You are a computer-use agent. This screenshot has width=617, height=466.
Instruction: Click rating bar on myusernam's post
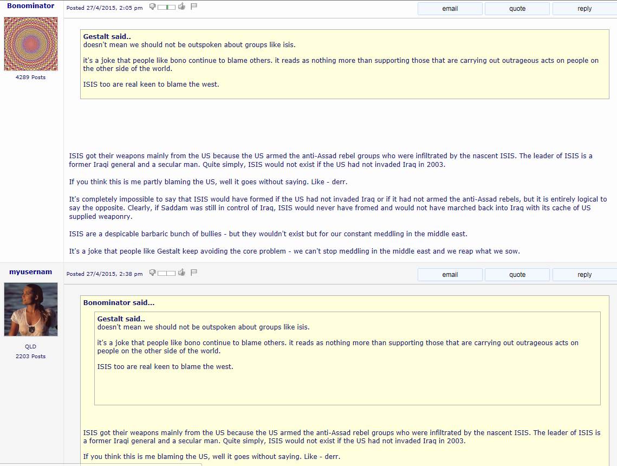[x=166, y=274]
